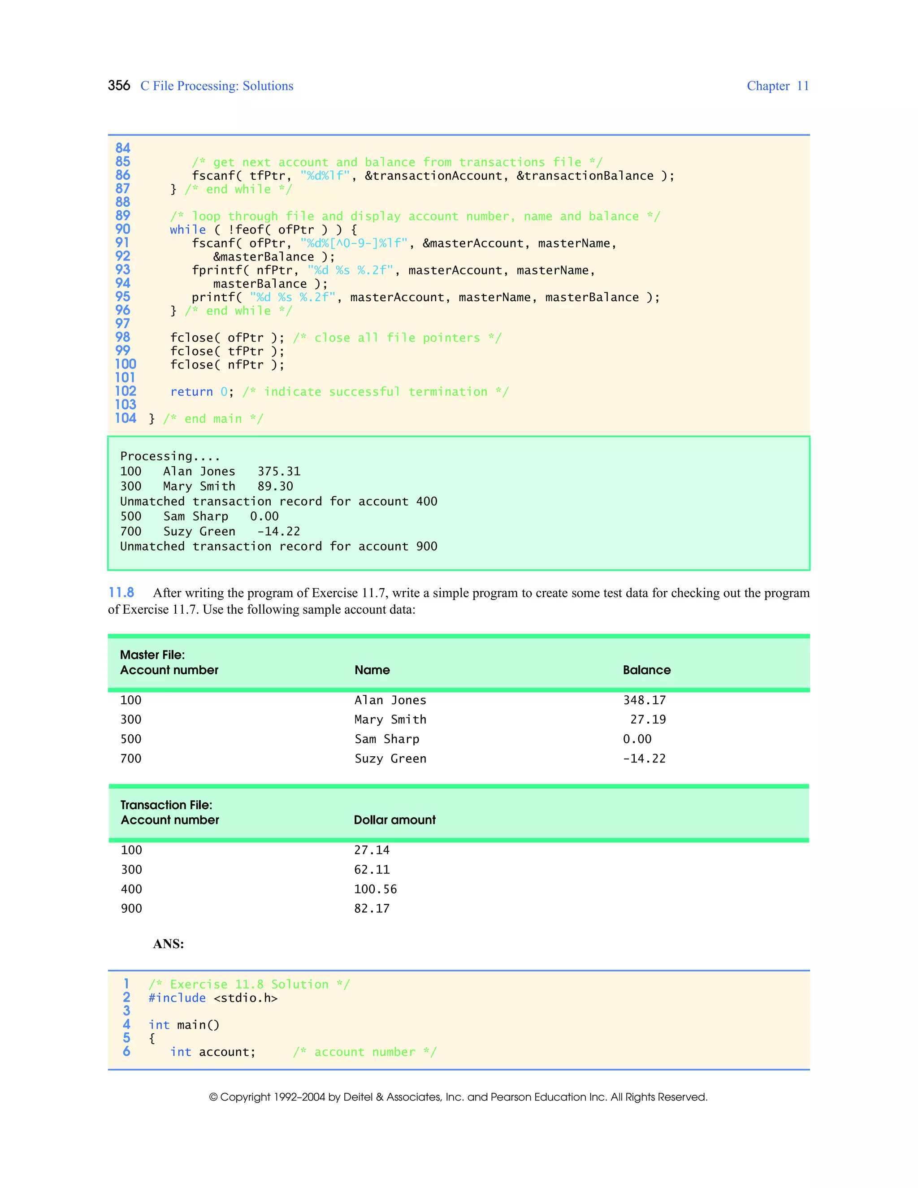Click transaction amount 100.56

(375, 889)
